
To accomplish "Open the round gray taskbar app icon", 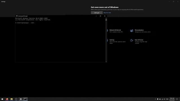I will click(x=16, y=99).
